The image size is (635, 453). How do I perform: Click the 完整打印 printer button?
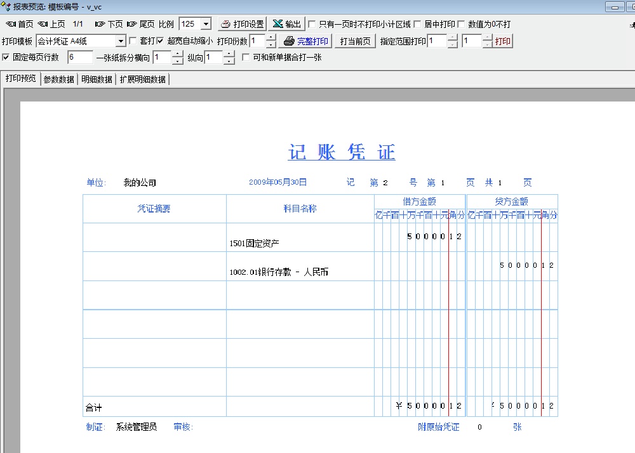pyautogui.click(x=306, y=41)
